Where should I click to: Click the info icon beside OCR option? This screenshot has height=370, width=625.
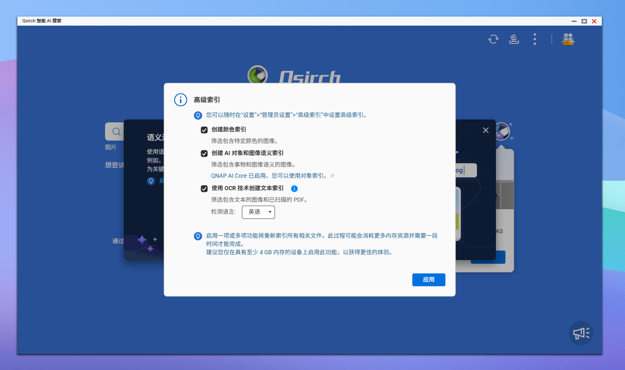(294, 189)
